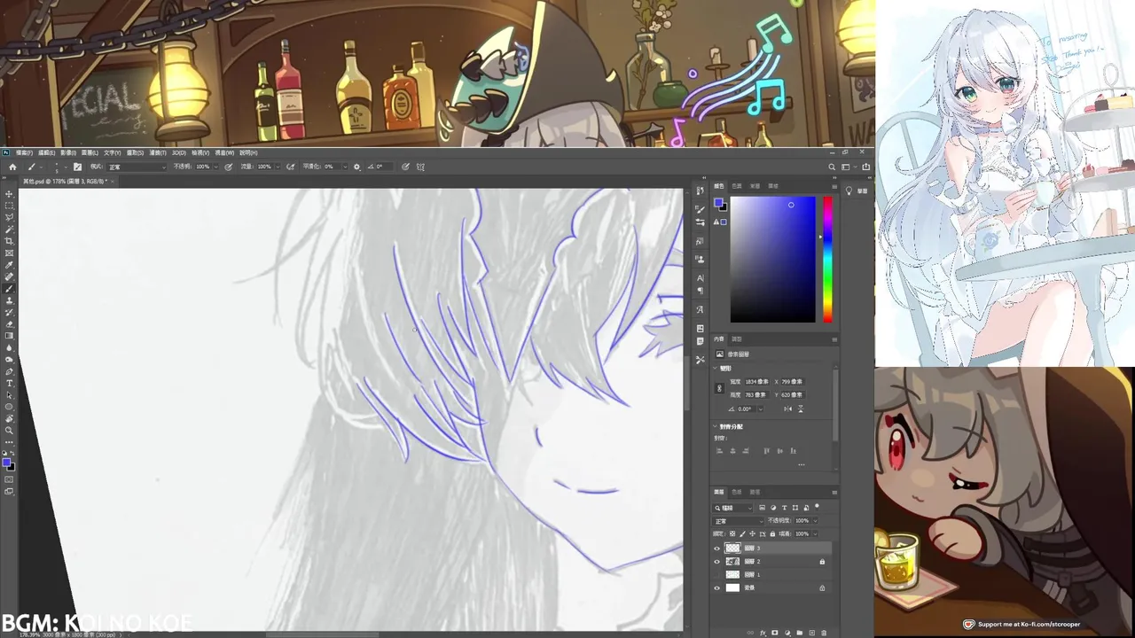Toggle lock transparent pixels icon
Screen dimensions: 1135x638
click(x=732, y=534)
